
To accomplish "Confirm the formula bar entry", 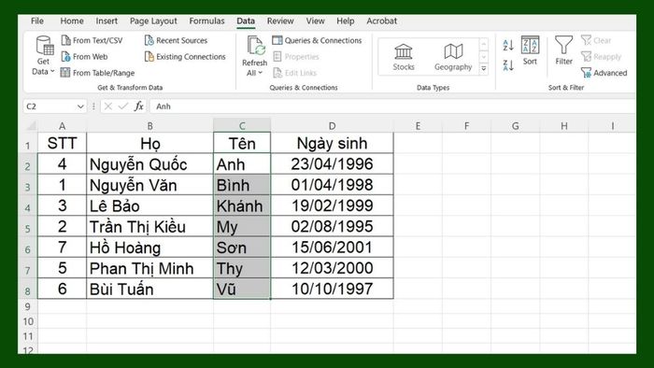I will [123, 106].
